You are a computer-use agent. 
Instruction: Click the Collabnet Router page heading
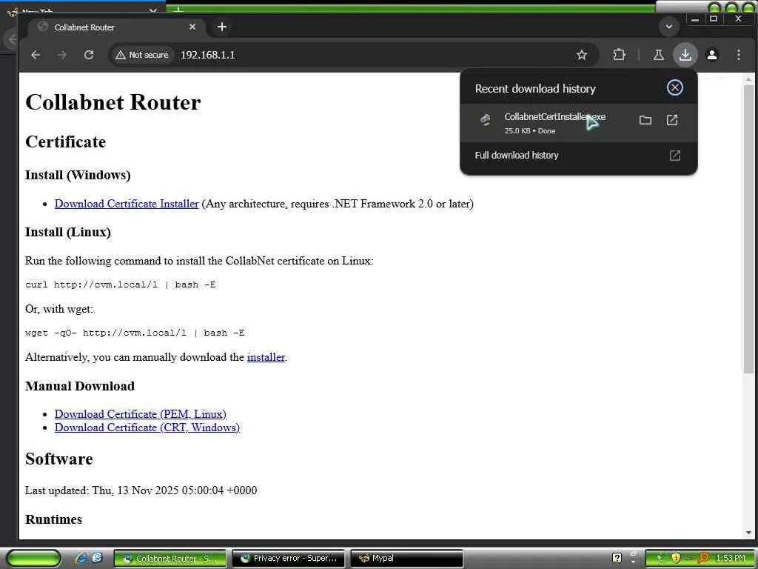113,102
